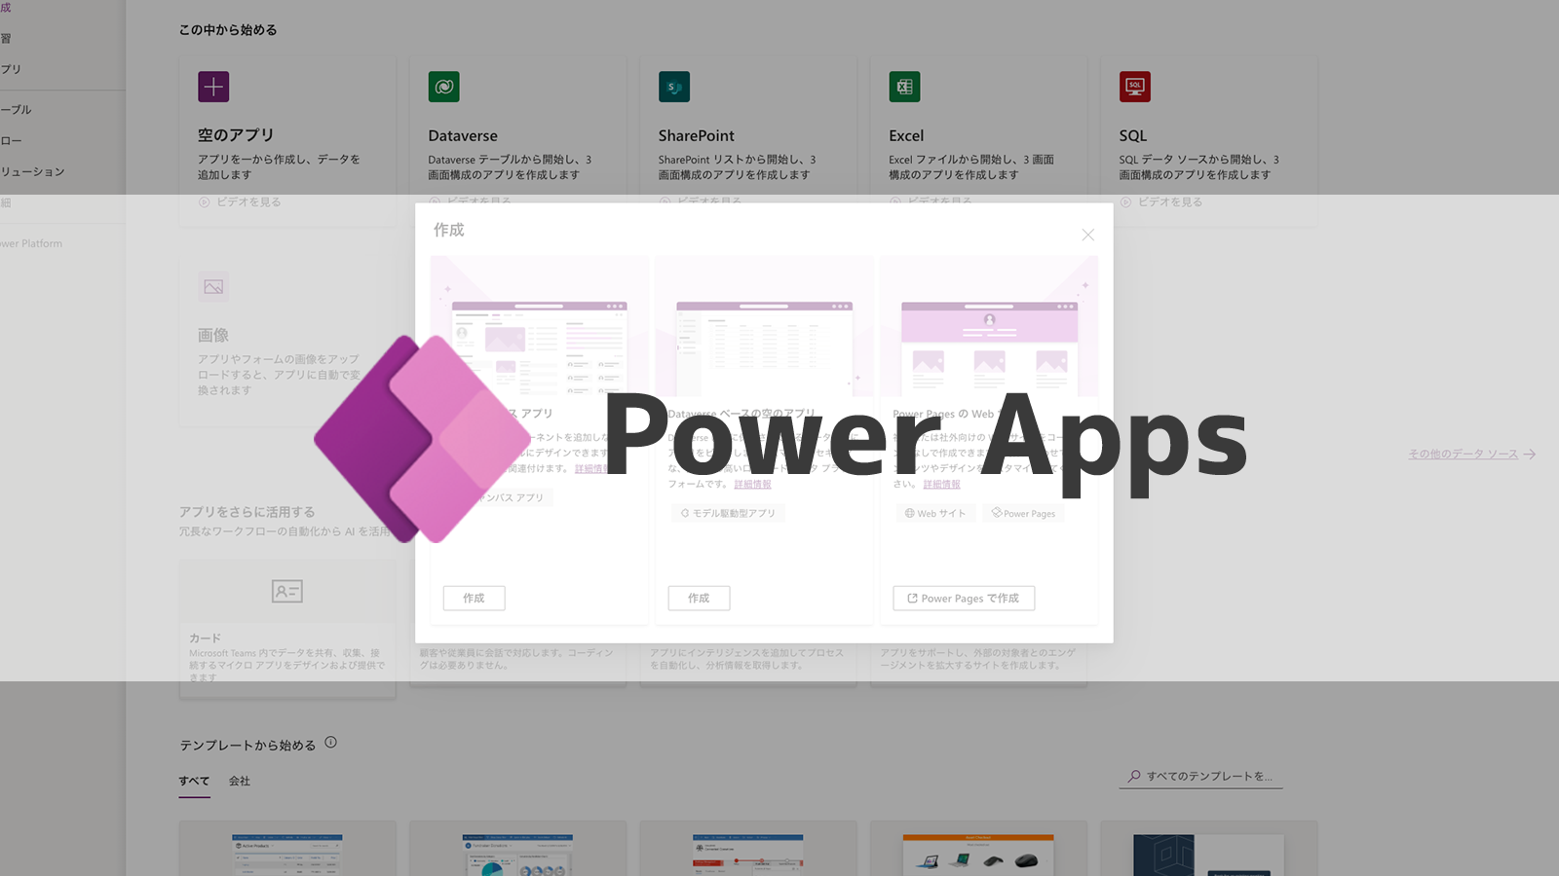Watch video under 空のアプリ card

pos(240,201)
